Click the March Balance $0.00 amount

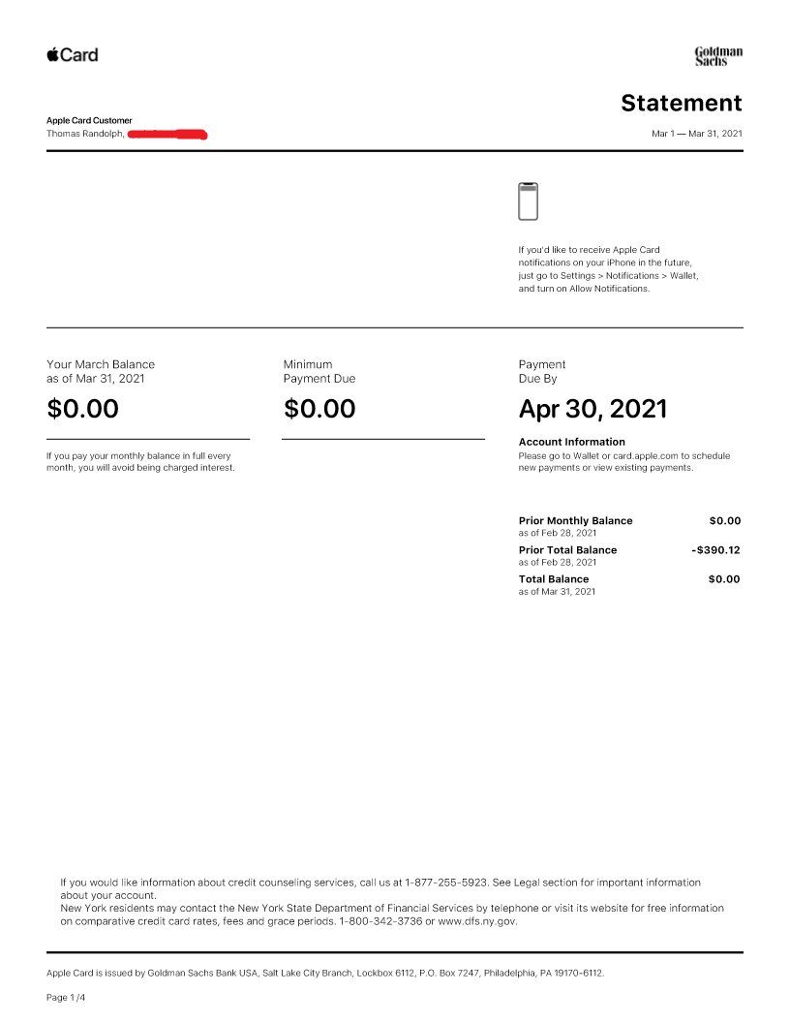coord(83,409)
